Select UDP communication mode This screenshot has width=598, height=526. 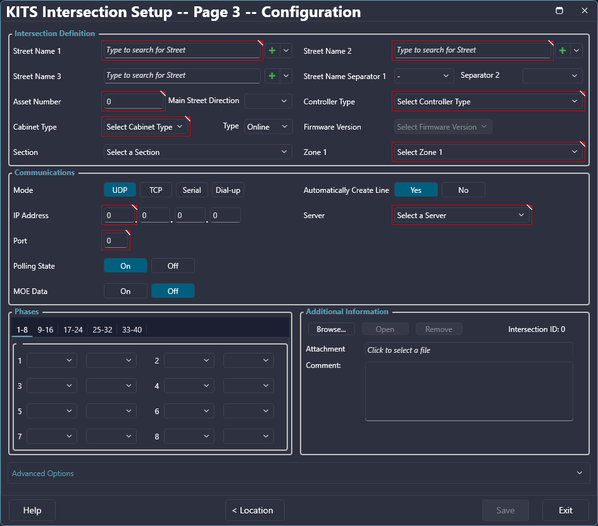coord(120,190)
